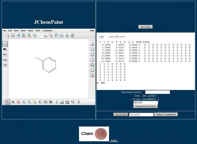Add a plain hexagon ring
Image resolution: width=197 pixels, height=144 pixels.
[92, 60]
